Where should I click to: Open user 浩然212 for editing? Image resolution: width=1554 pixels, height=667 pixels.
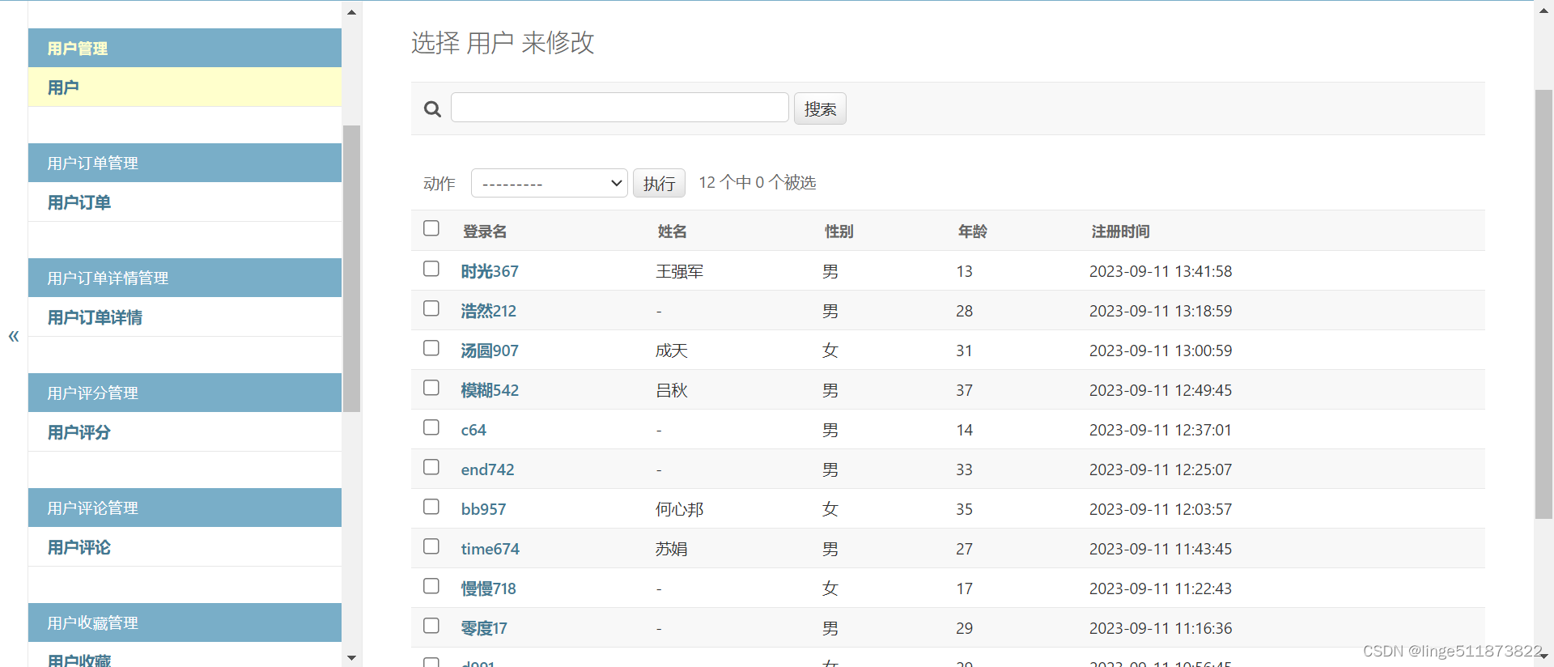tap(488, 311)
